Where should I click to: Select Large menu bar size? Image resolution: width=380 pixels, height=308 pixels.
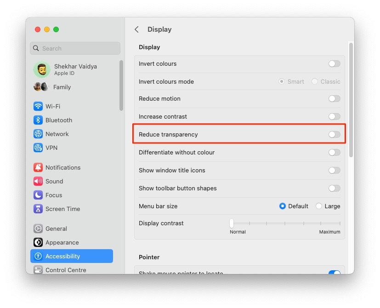pos(319,206)
